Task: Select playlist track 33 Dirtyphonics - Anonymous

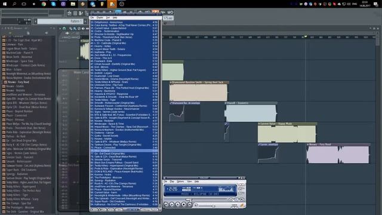Action: coord(124,22)
